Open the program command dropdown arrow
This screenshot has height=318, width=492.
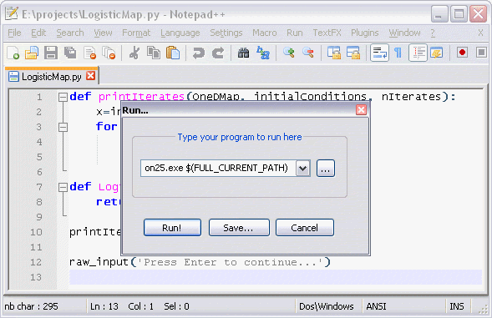[302, 169]
